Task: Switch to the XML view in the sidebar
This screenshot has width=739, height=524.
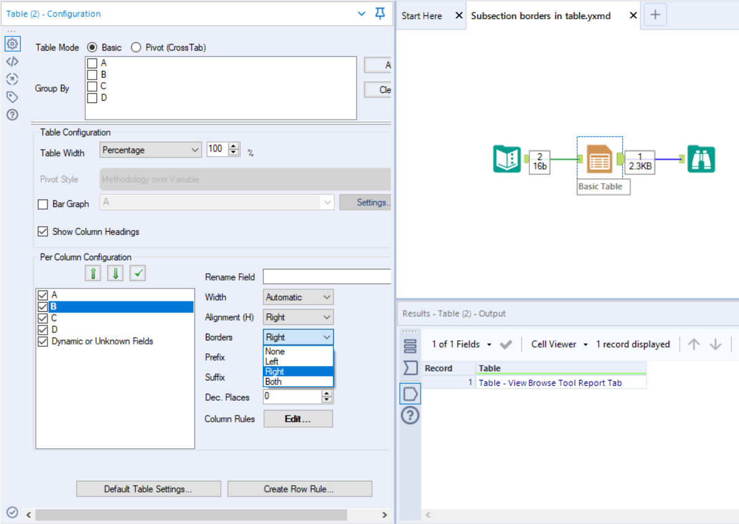Action: 12,61
